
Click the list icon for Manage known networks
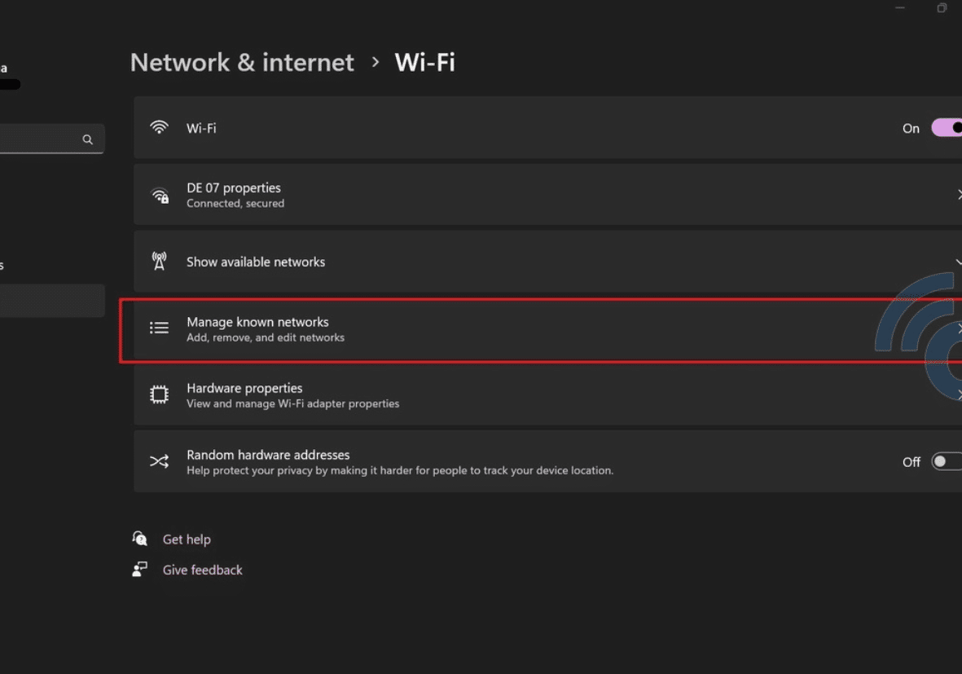pyautogui.click(x=159, y=328)
